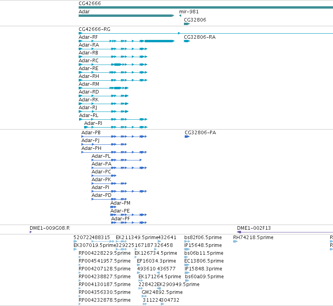Click the Adar-RJ transcript label
Image resolution: width=333 pixels, height=306 pixels.
click(x=88, y=108)
